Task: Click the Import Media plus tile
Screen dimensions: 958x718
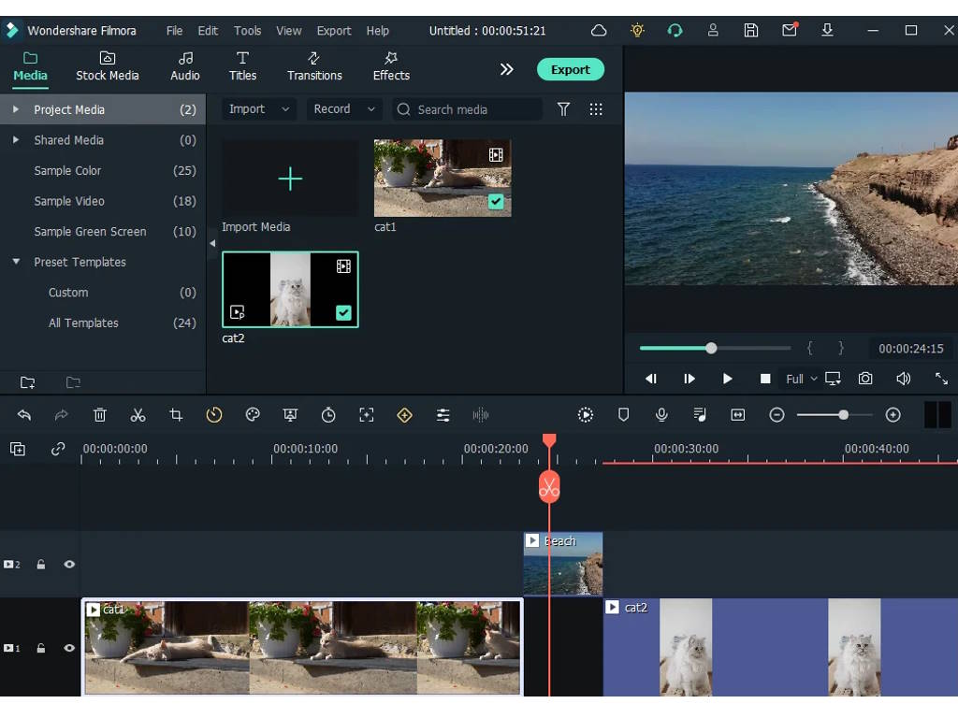Action: (290, 179)
